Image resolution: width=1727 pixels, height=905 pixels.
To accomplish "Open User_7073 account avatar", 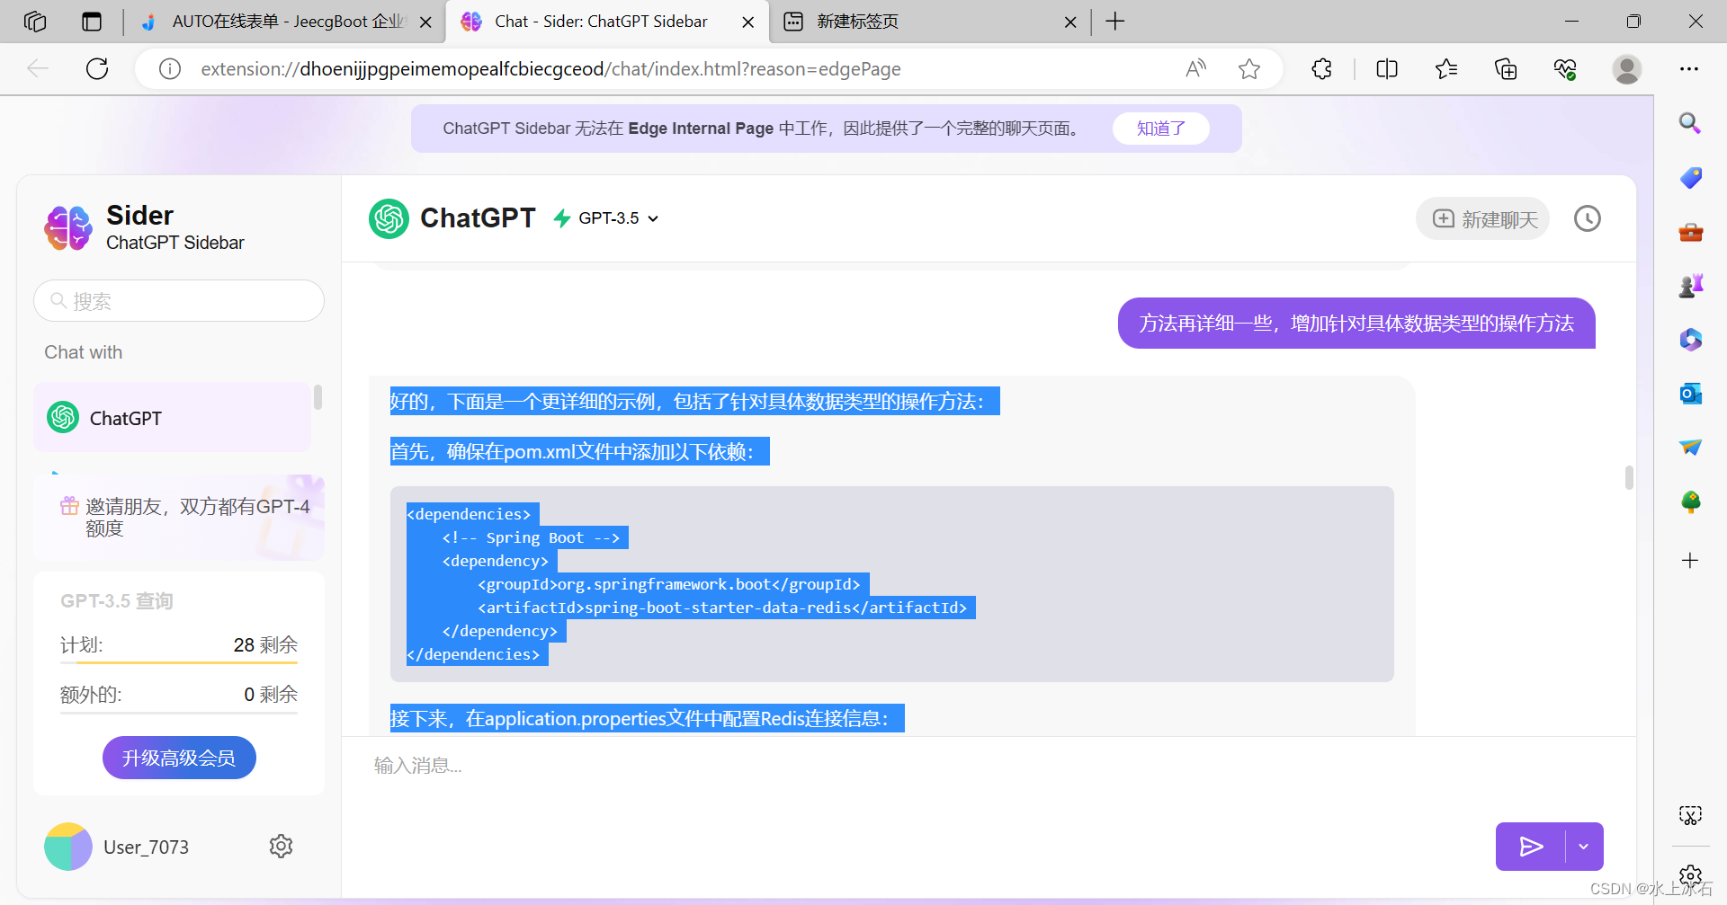I will [68, 847].
